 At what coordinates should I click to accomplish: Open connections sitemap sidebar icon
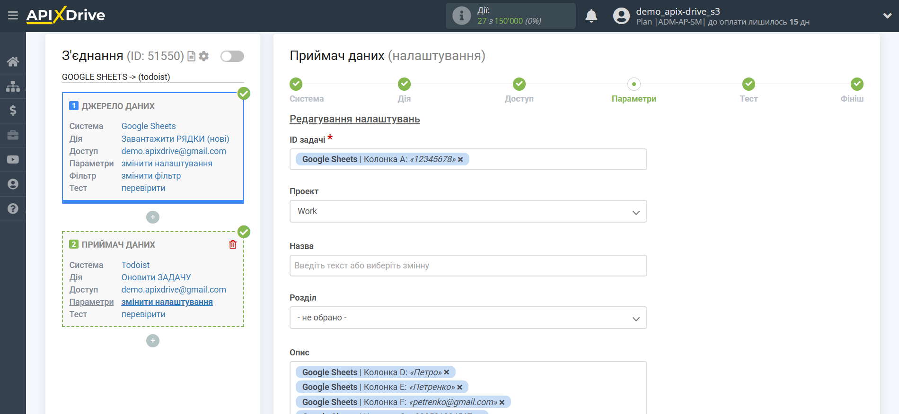pos(13,86)
